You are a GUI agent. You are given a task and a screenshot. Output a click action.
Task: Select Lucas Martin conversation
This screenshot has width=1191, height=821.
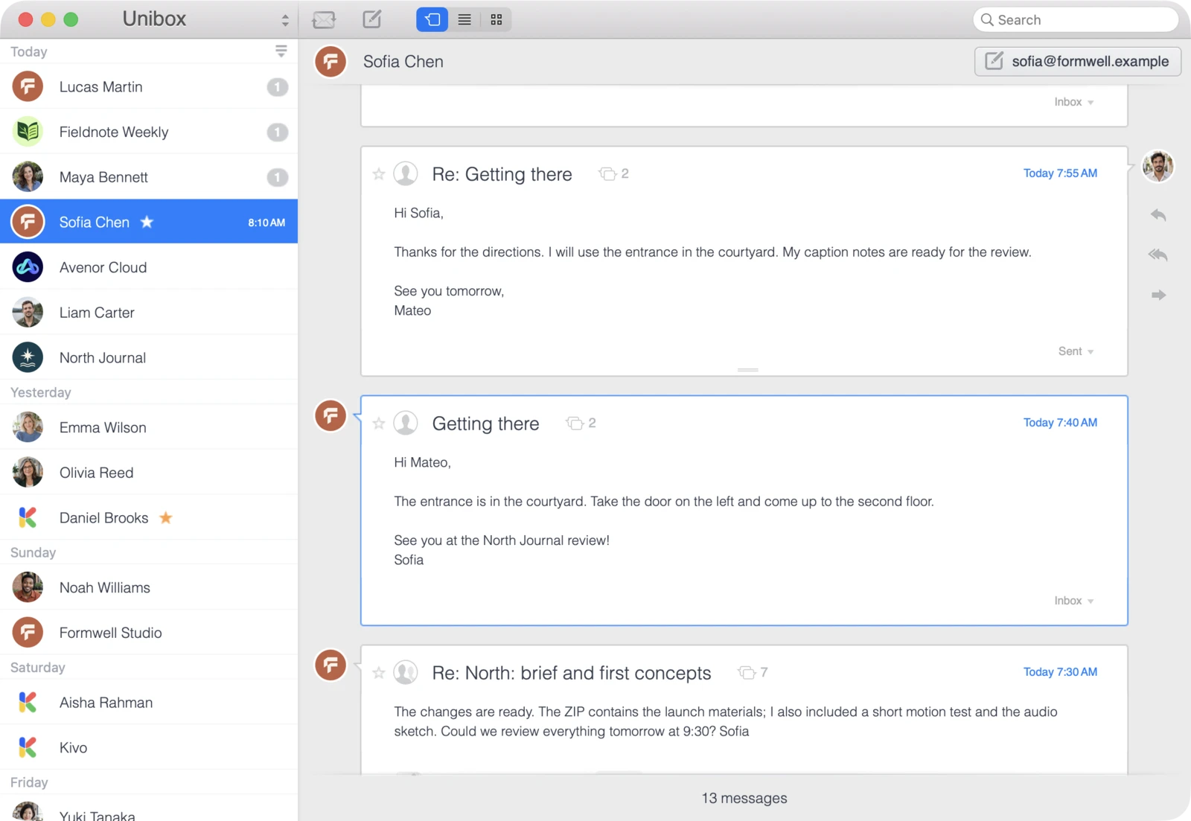pos(149,87)
